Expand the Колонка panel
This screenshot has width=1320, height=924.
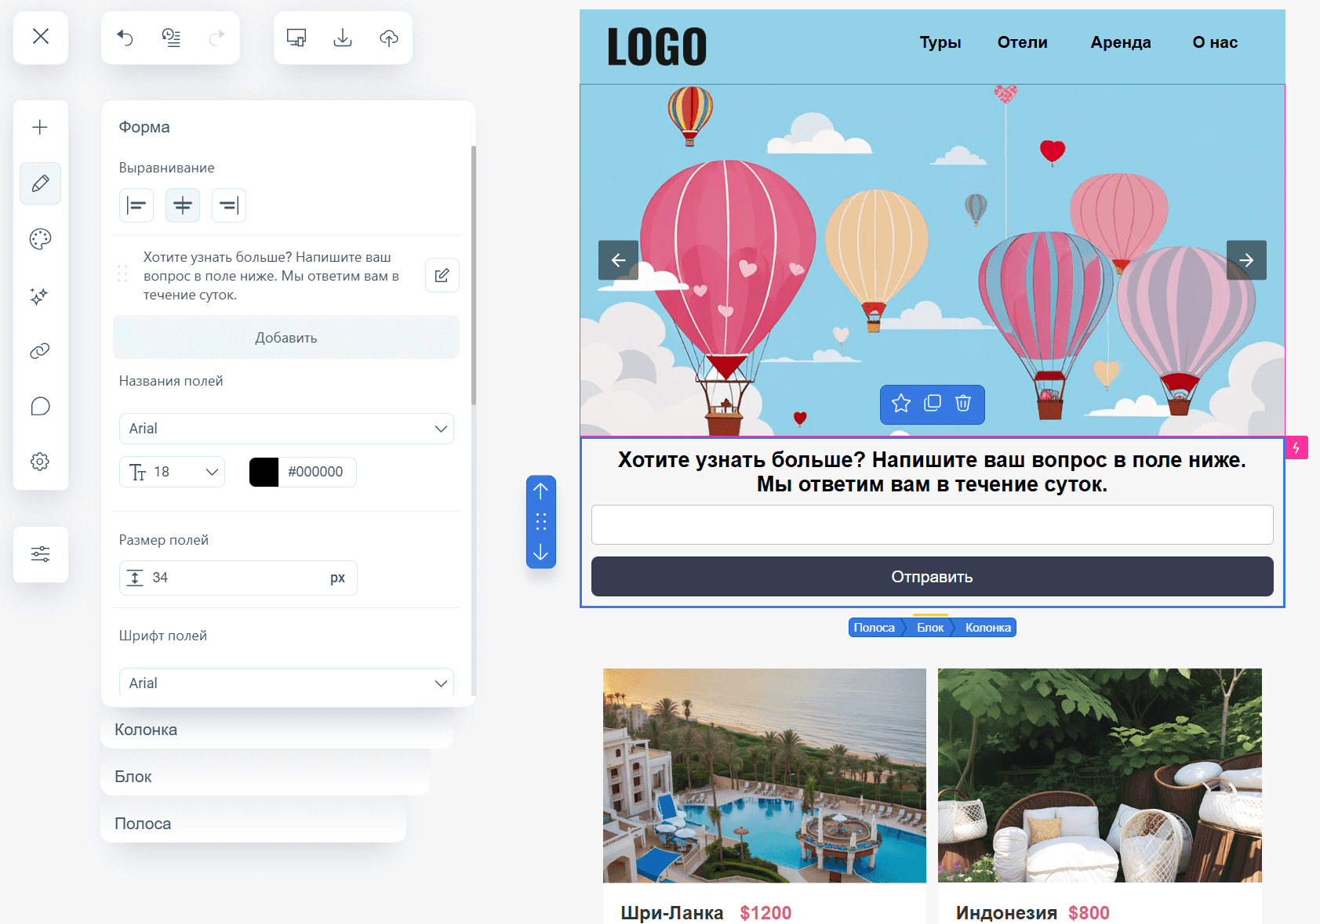pyautogui.click(x=277, y=730)
